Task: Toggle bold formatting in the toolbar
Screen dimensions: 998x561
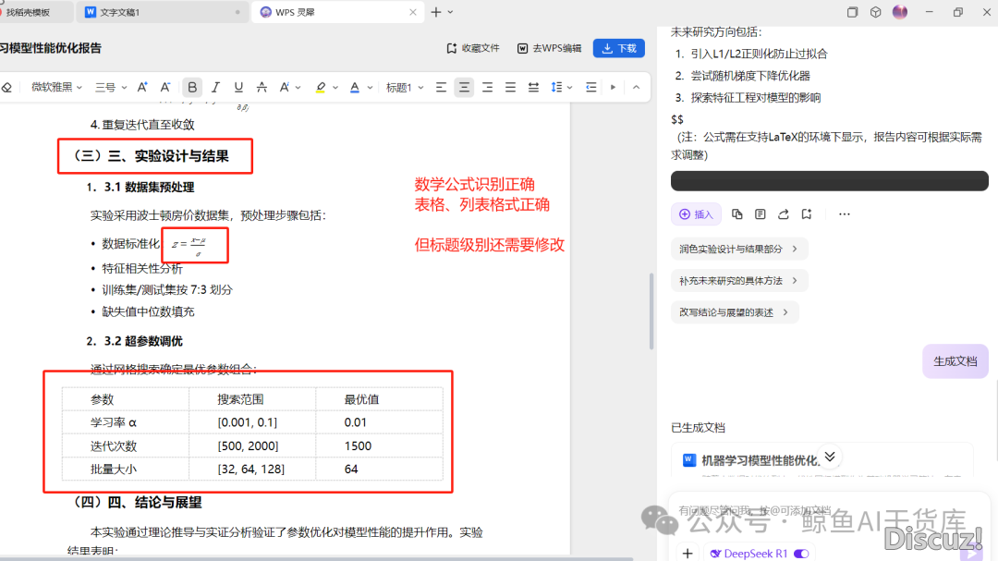Action: pos(192,87)
